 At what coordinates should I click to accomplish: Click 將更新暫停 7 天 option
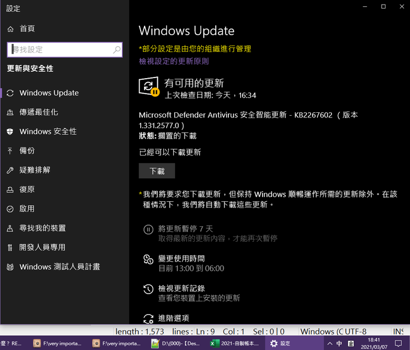[186, 229]
